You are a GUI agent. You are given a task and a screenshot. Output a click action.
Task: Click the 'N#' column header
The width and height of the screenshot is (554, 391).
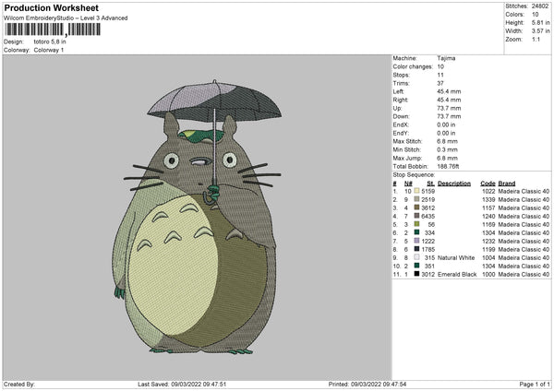pyautogui.click(x=408, y=184)
